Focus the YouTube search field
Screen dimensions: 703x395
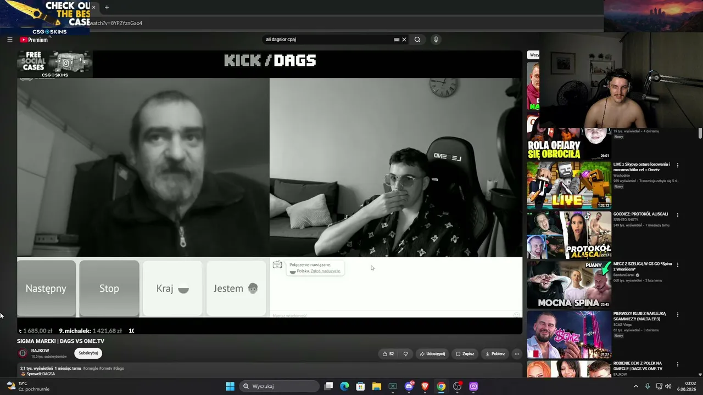point(328,39)
